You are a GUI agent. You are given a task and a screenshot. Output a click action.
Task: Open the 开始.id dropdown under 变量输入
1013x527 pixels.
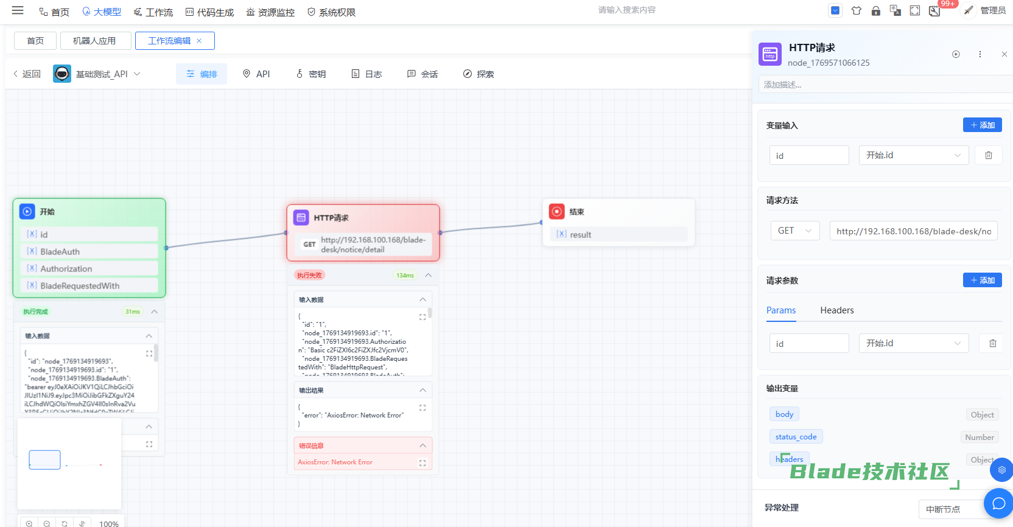[x=913, y=155]
